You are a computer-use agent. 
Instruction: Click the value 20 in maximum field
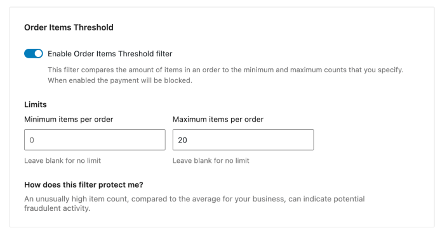tap(182, 140)
